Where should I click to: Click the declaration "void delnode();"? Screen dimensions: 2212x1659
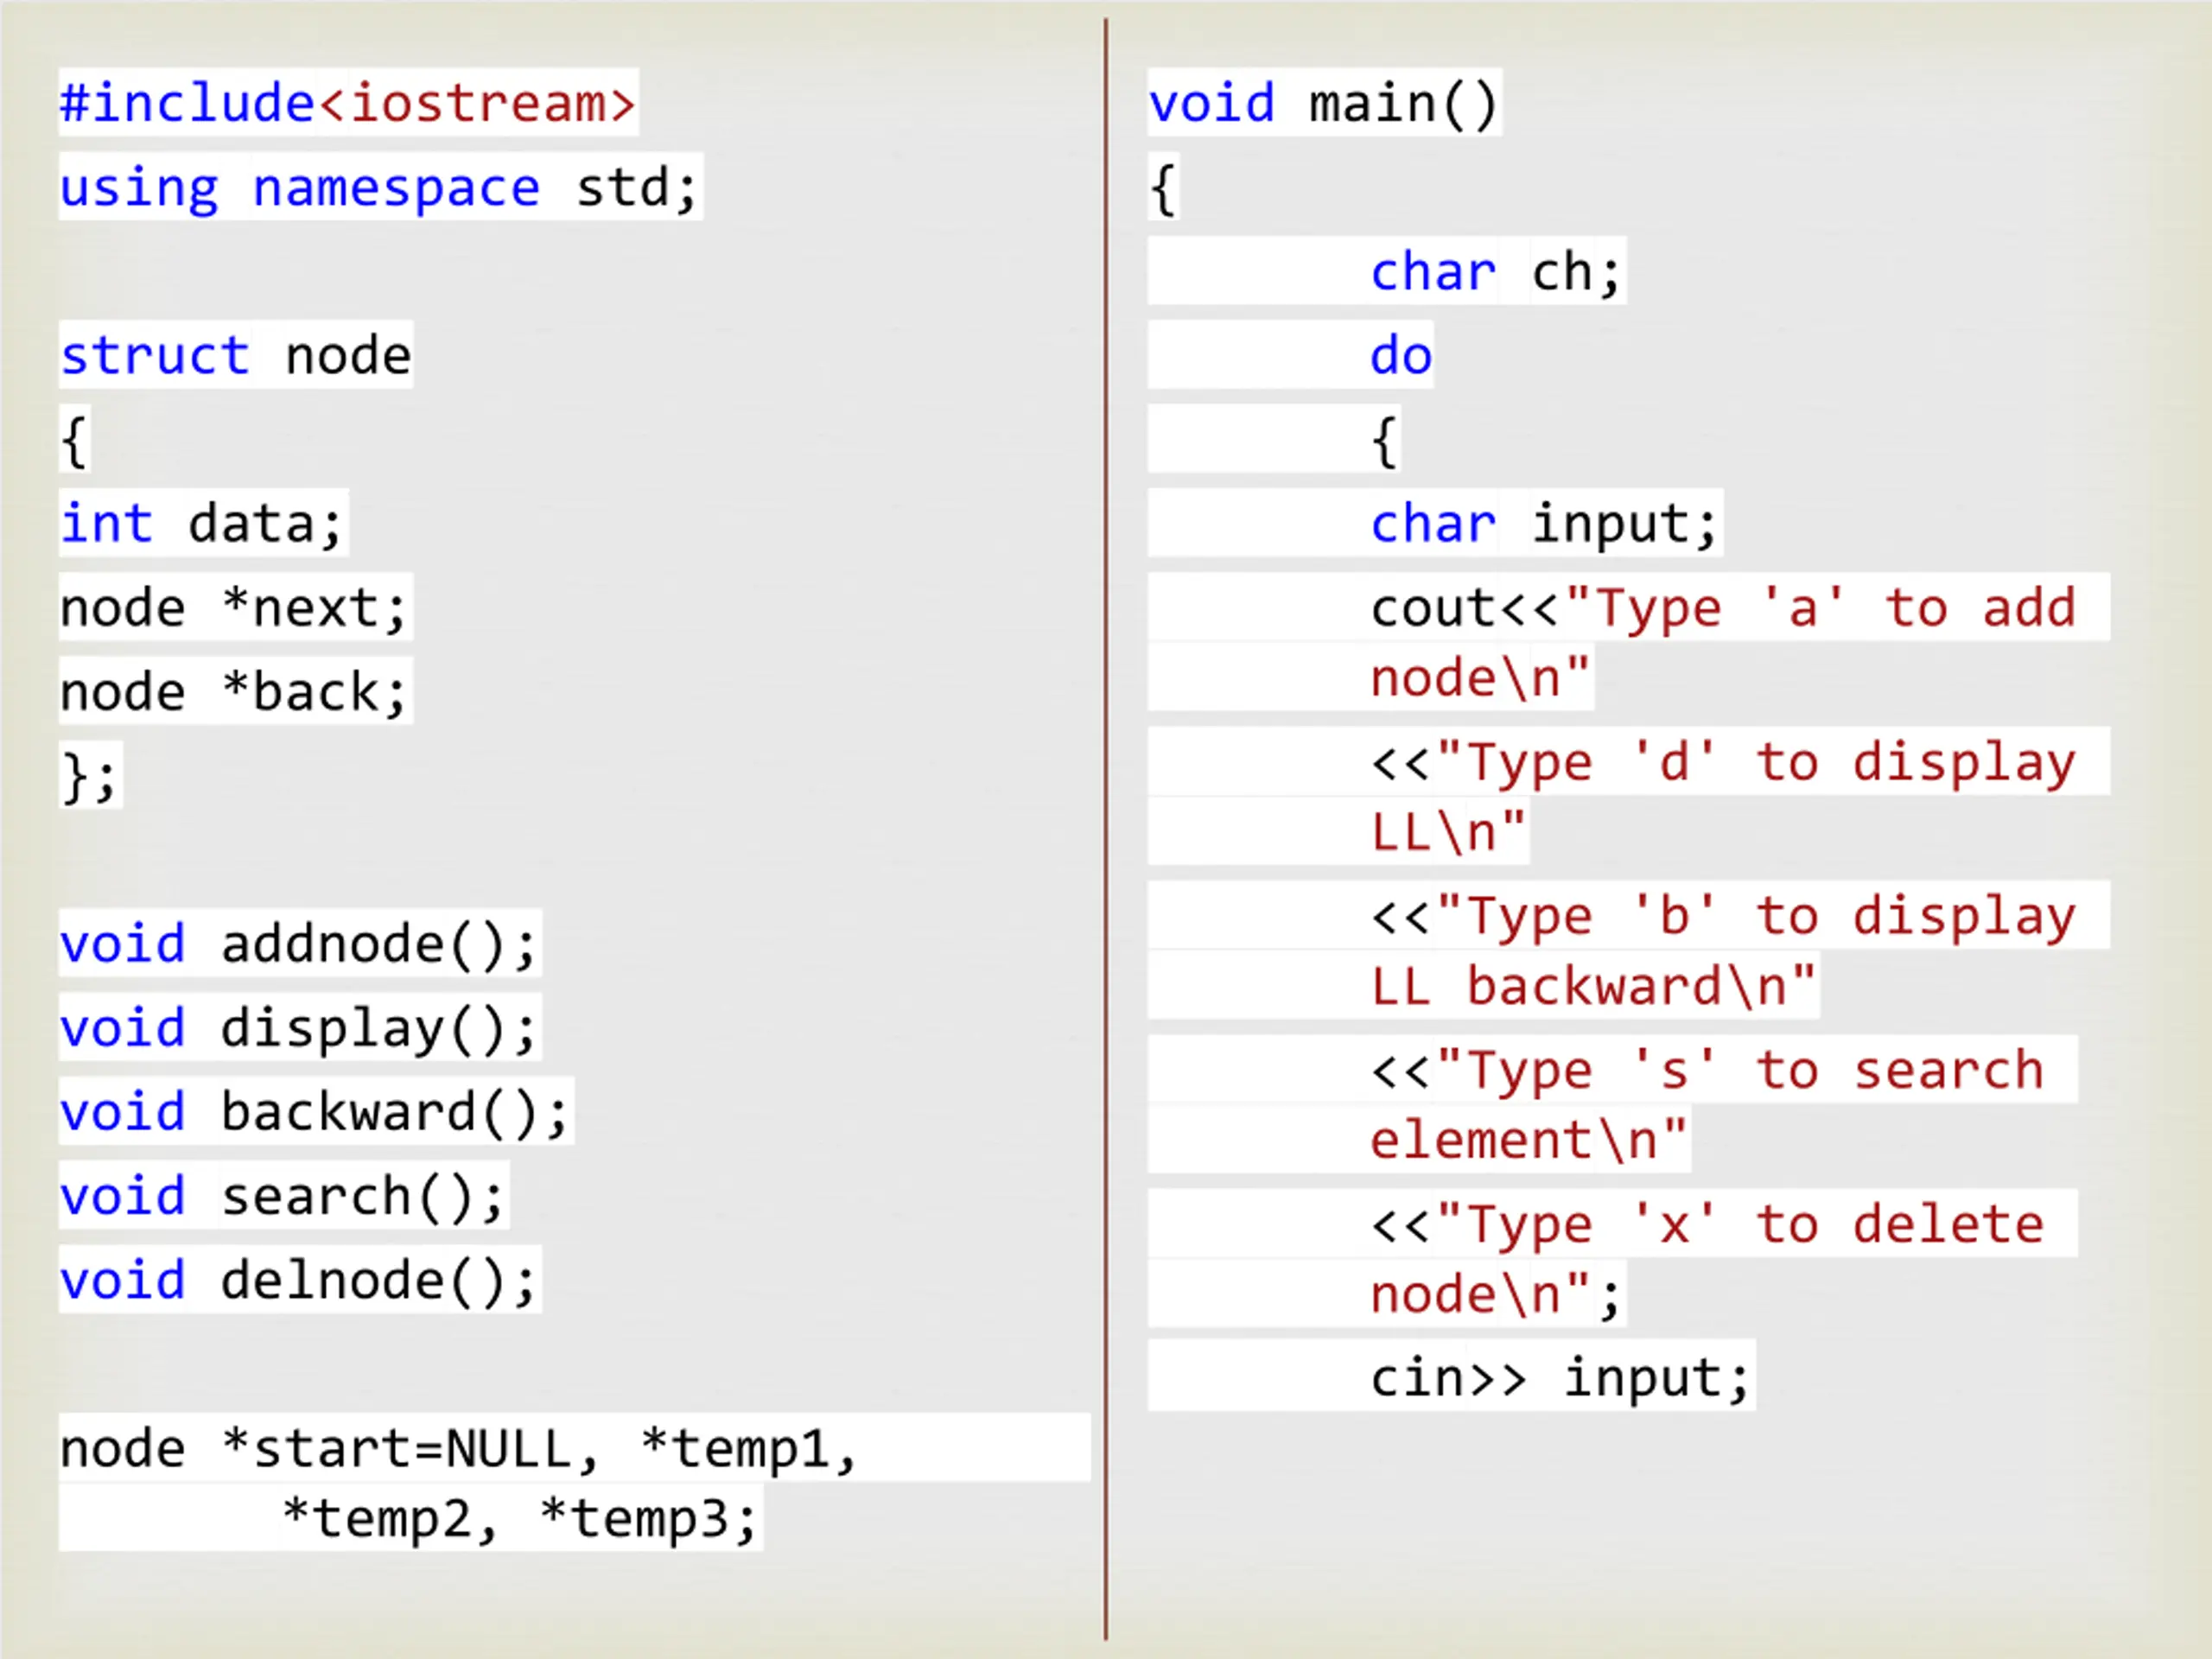coord(299,1280)
